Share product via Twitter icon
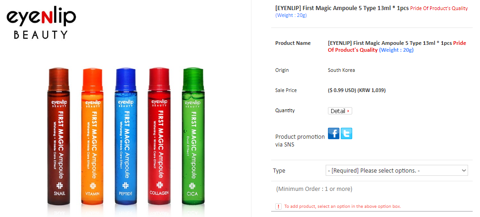The image size is (480, 217). [346, 133]
